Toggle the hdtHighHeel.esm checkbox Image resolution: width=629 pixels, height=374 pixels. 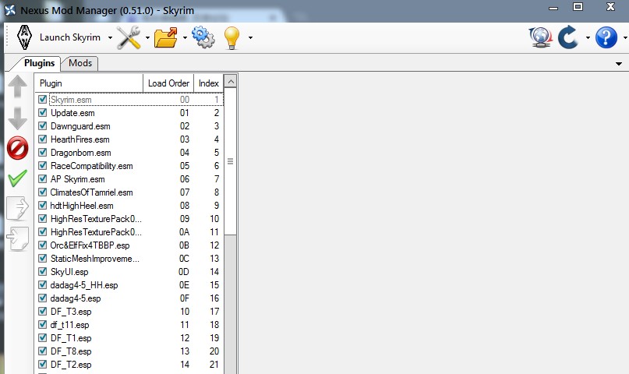[43, 205]
